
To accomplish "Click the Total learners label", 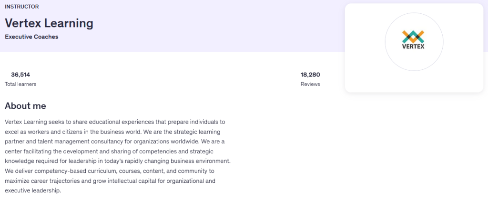I will (20, 84).
